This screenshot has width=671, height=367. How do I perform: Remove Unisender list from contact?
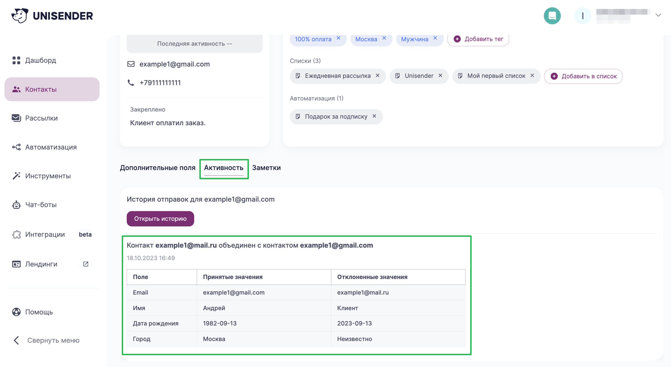pyautogui.click(x=440, y=75)
